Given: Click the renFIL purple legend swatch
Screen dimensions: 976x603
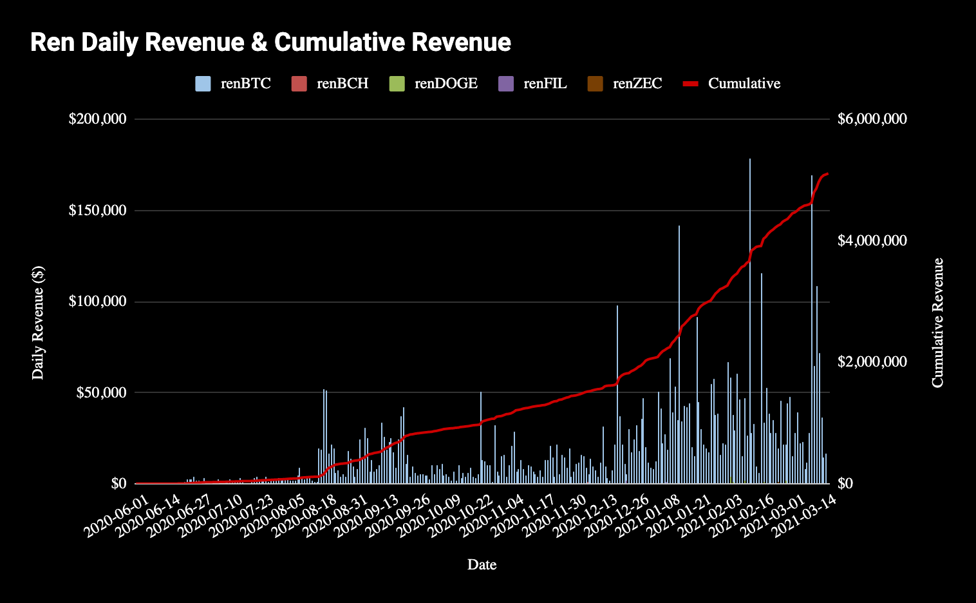Looking at the screenshot, I should click(506, 84).
